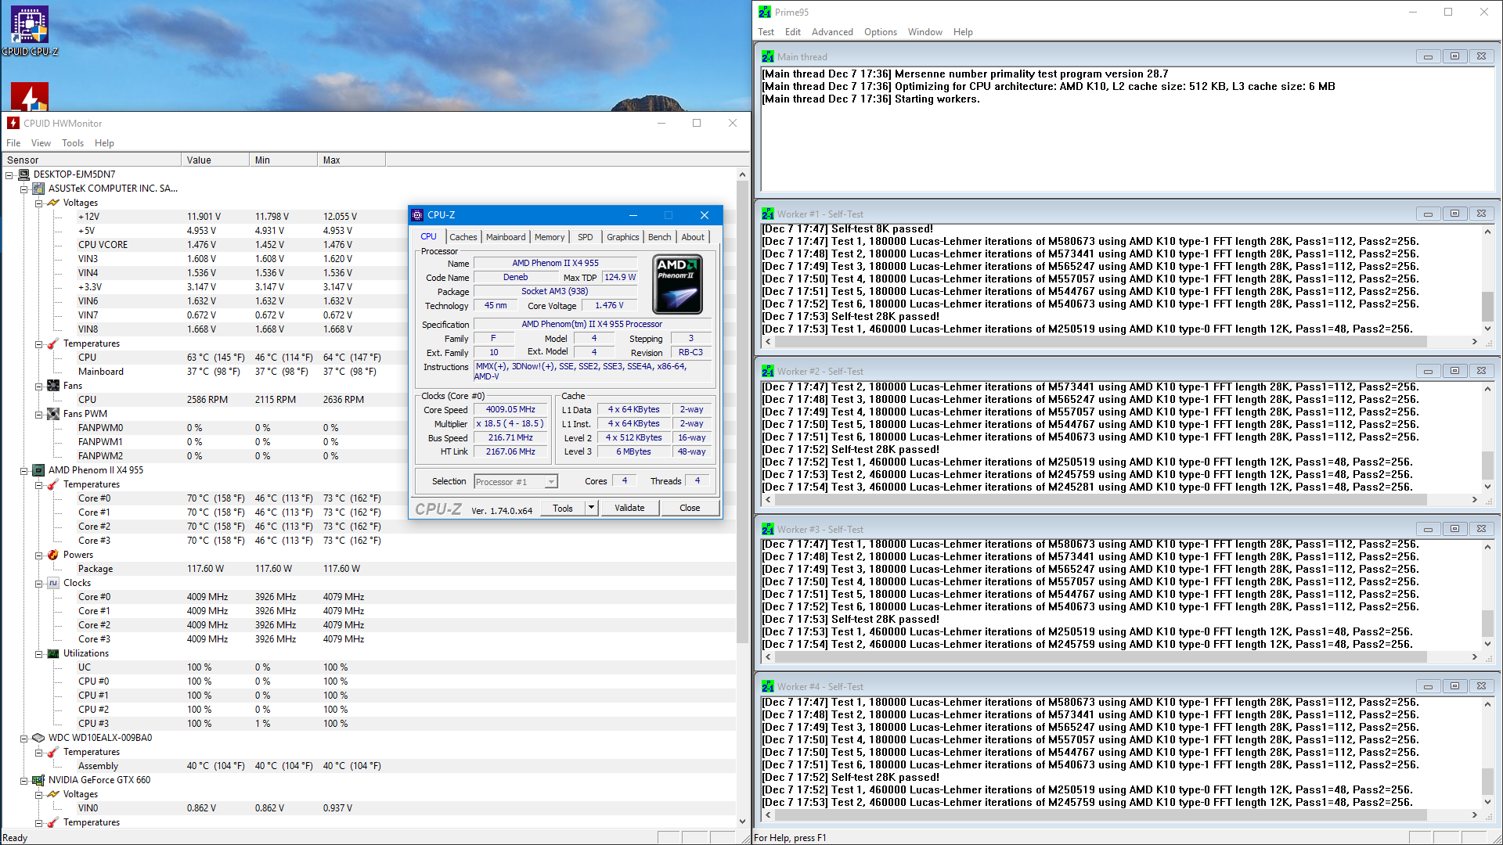Switch to the Mainboard tab in CPU-Z
The image size is (1503, 845).
pos(506,237)
